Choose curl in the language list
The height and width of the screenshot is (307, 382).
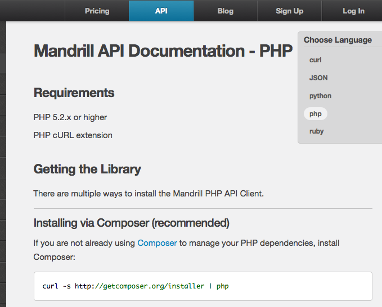point(315,60)
